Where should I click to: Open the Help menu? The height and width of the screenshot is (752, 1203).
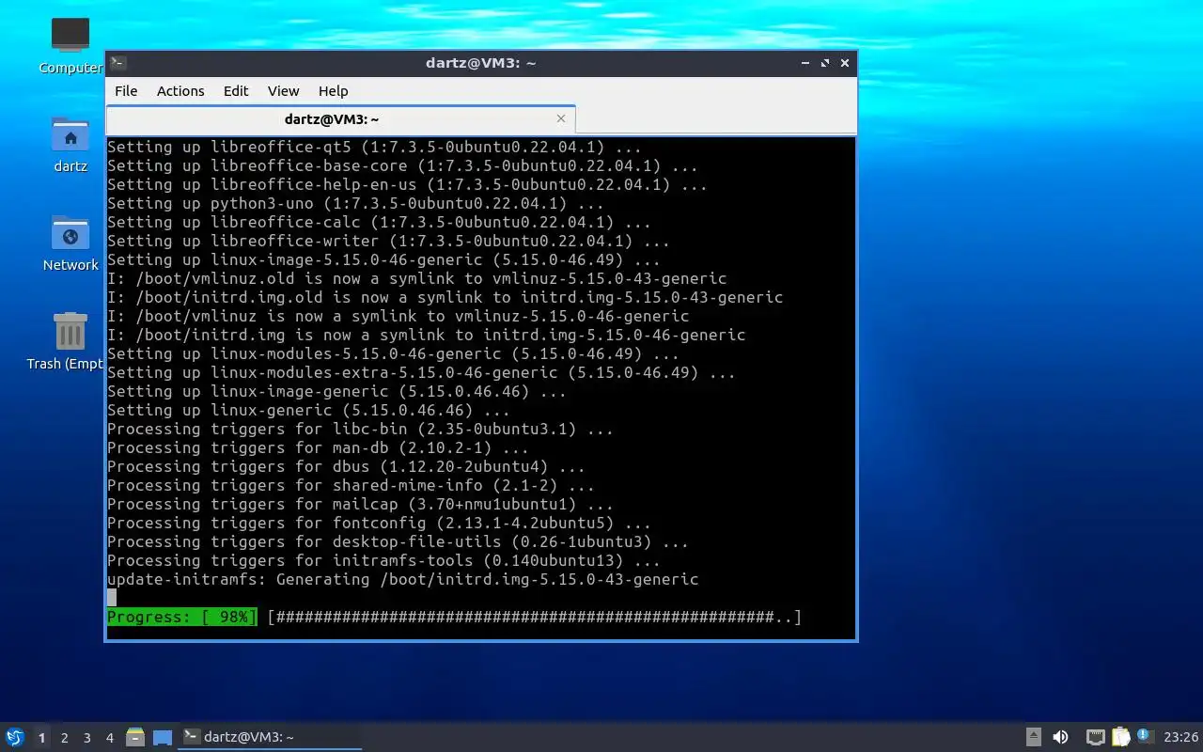coord(334,91)
